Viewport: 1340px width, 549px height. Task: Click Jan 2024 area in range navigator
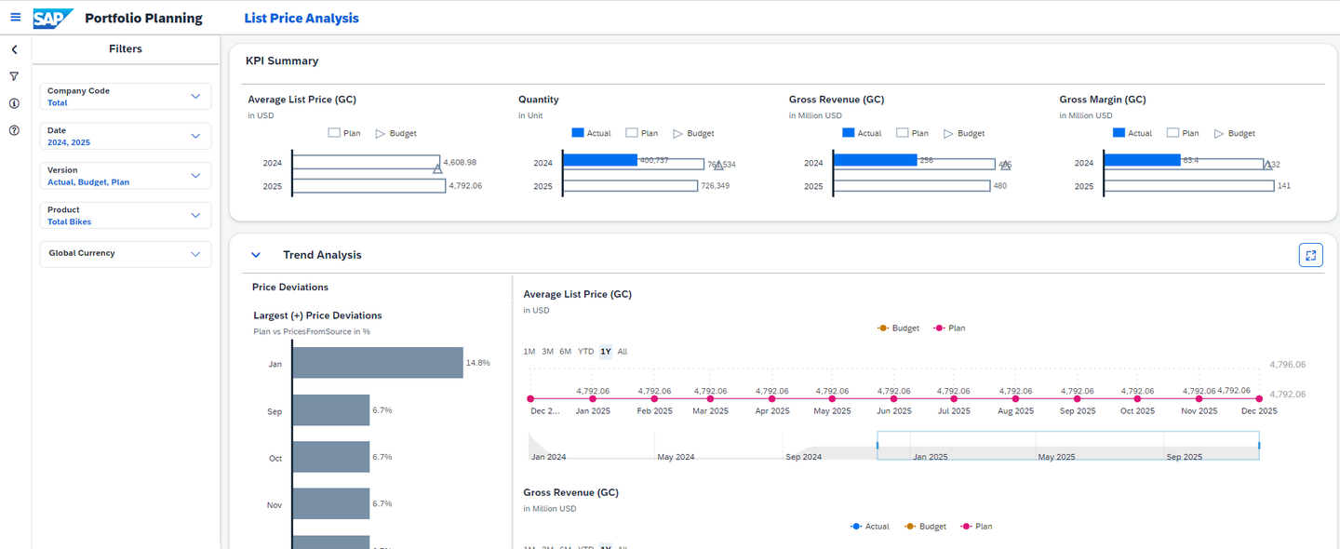coord(549,457)
